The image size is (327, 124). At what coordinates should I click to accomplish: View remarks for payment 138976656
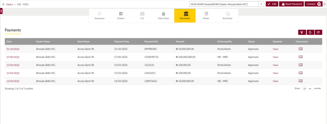pyautogui.click(x=276, y=81)
